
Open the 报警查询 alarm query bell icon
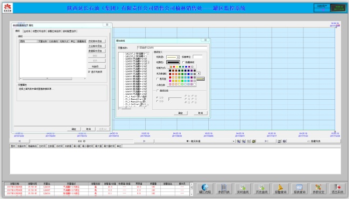point(280,189)
